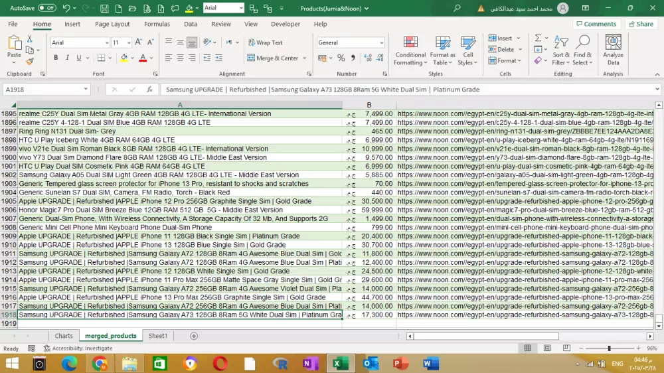Viewport: 664px width, 373px height.
Task: Open Word from the taskbar
Action: 430,363
